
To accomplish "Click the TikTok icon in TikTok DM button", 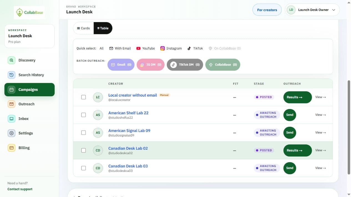I will tap(173, 65).
